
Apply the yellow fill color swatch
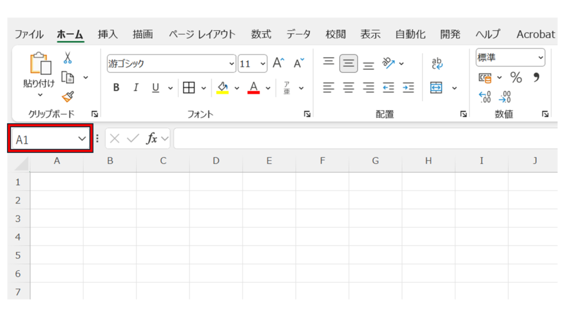click(x=222, y=88)
